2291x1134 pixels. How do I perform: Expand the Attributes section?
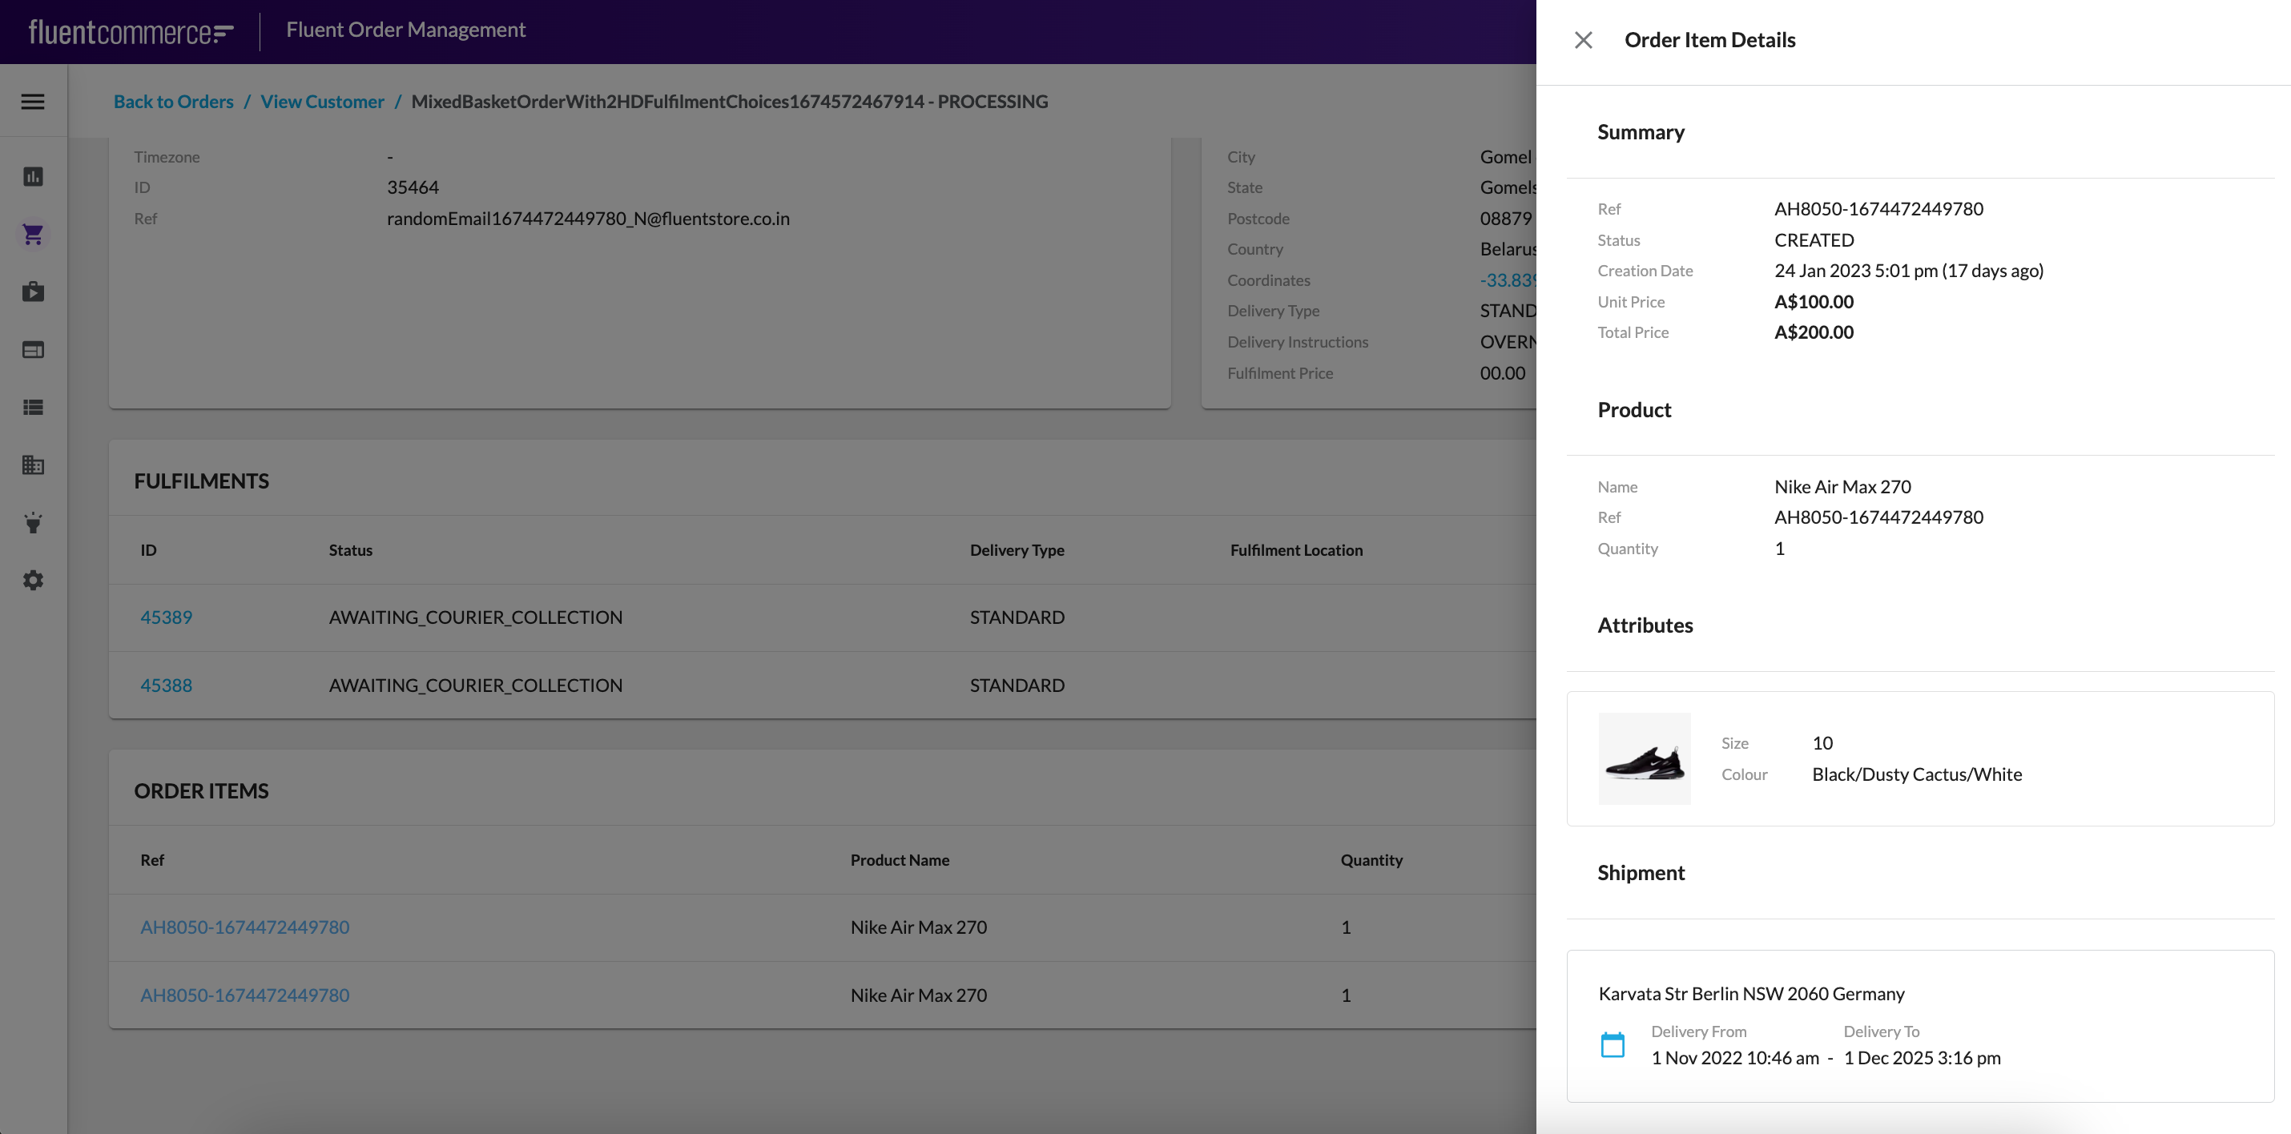point(1645,625)
